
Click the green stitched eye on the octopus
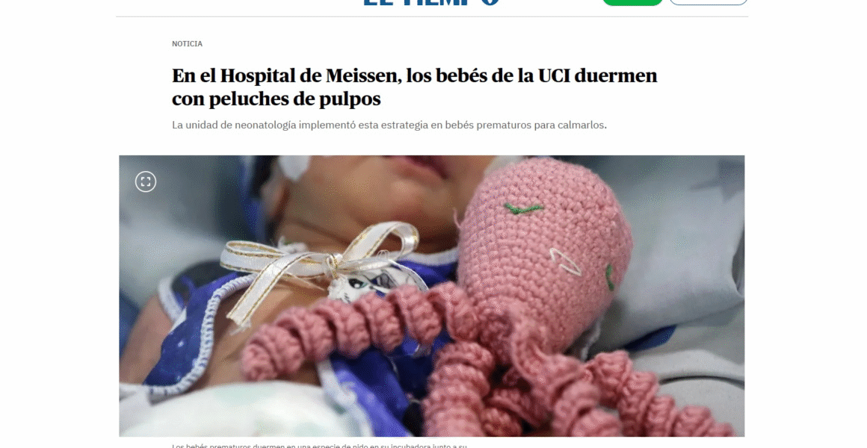point(523,209)
